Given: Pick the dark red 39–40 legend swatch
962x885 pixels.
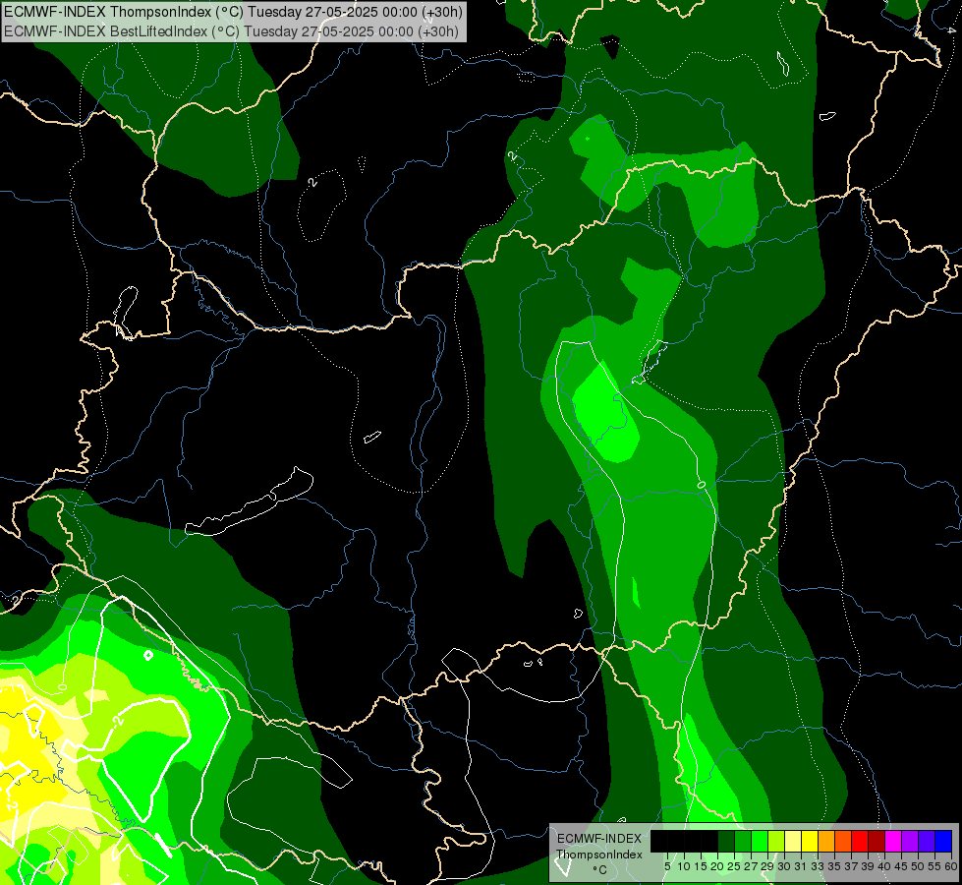Looking at the screenshot, I should coord(877,841).
